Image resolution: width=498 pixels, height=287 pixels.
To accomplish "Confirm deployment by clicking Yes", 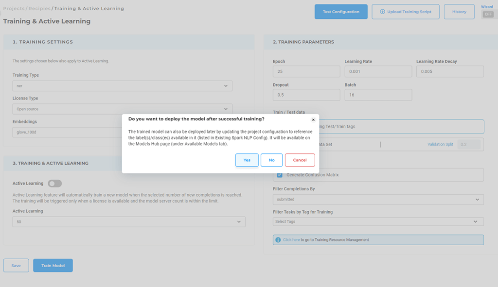I will pos(247,160).
